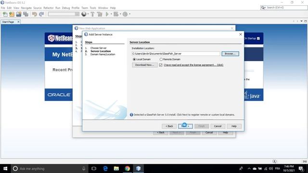Click the volume speaker icon in system tray
Screen dimensions: 308x173
271,169
